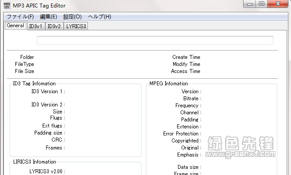
Task: Click the Frequency label
Action: pyautogui.click(x=189, y=106)
